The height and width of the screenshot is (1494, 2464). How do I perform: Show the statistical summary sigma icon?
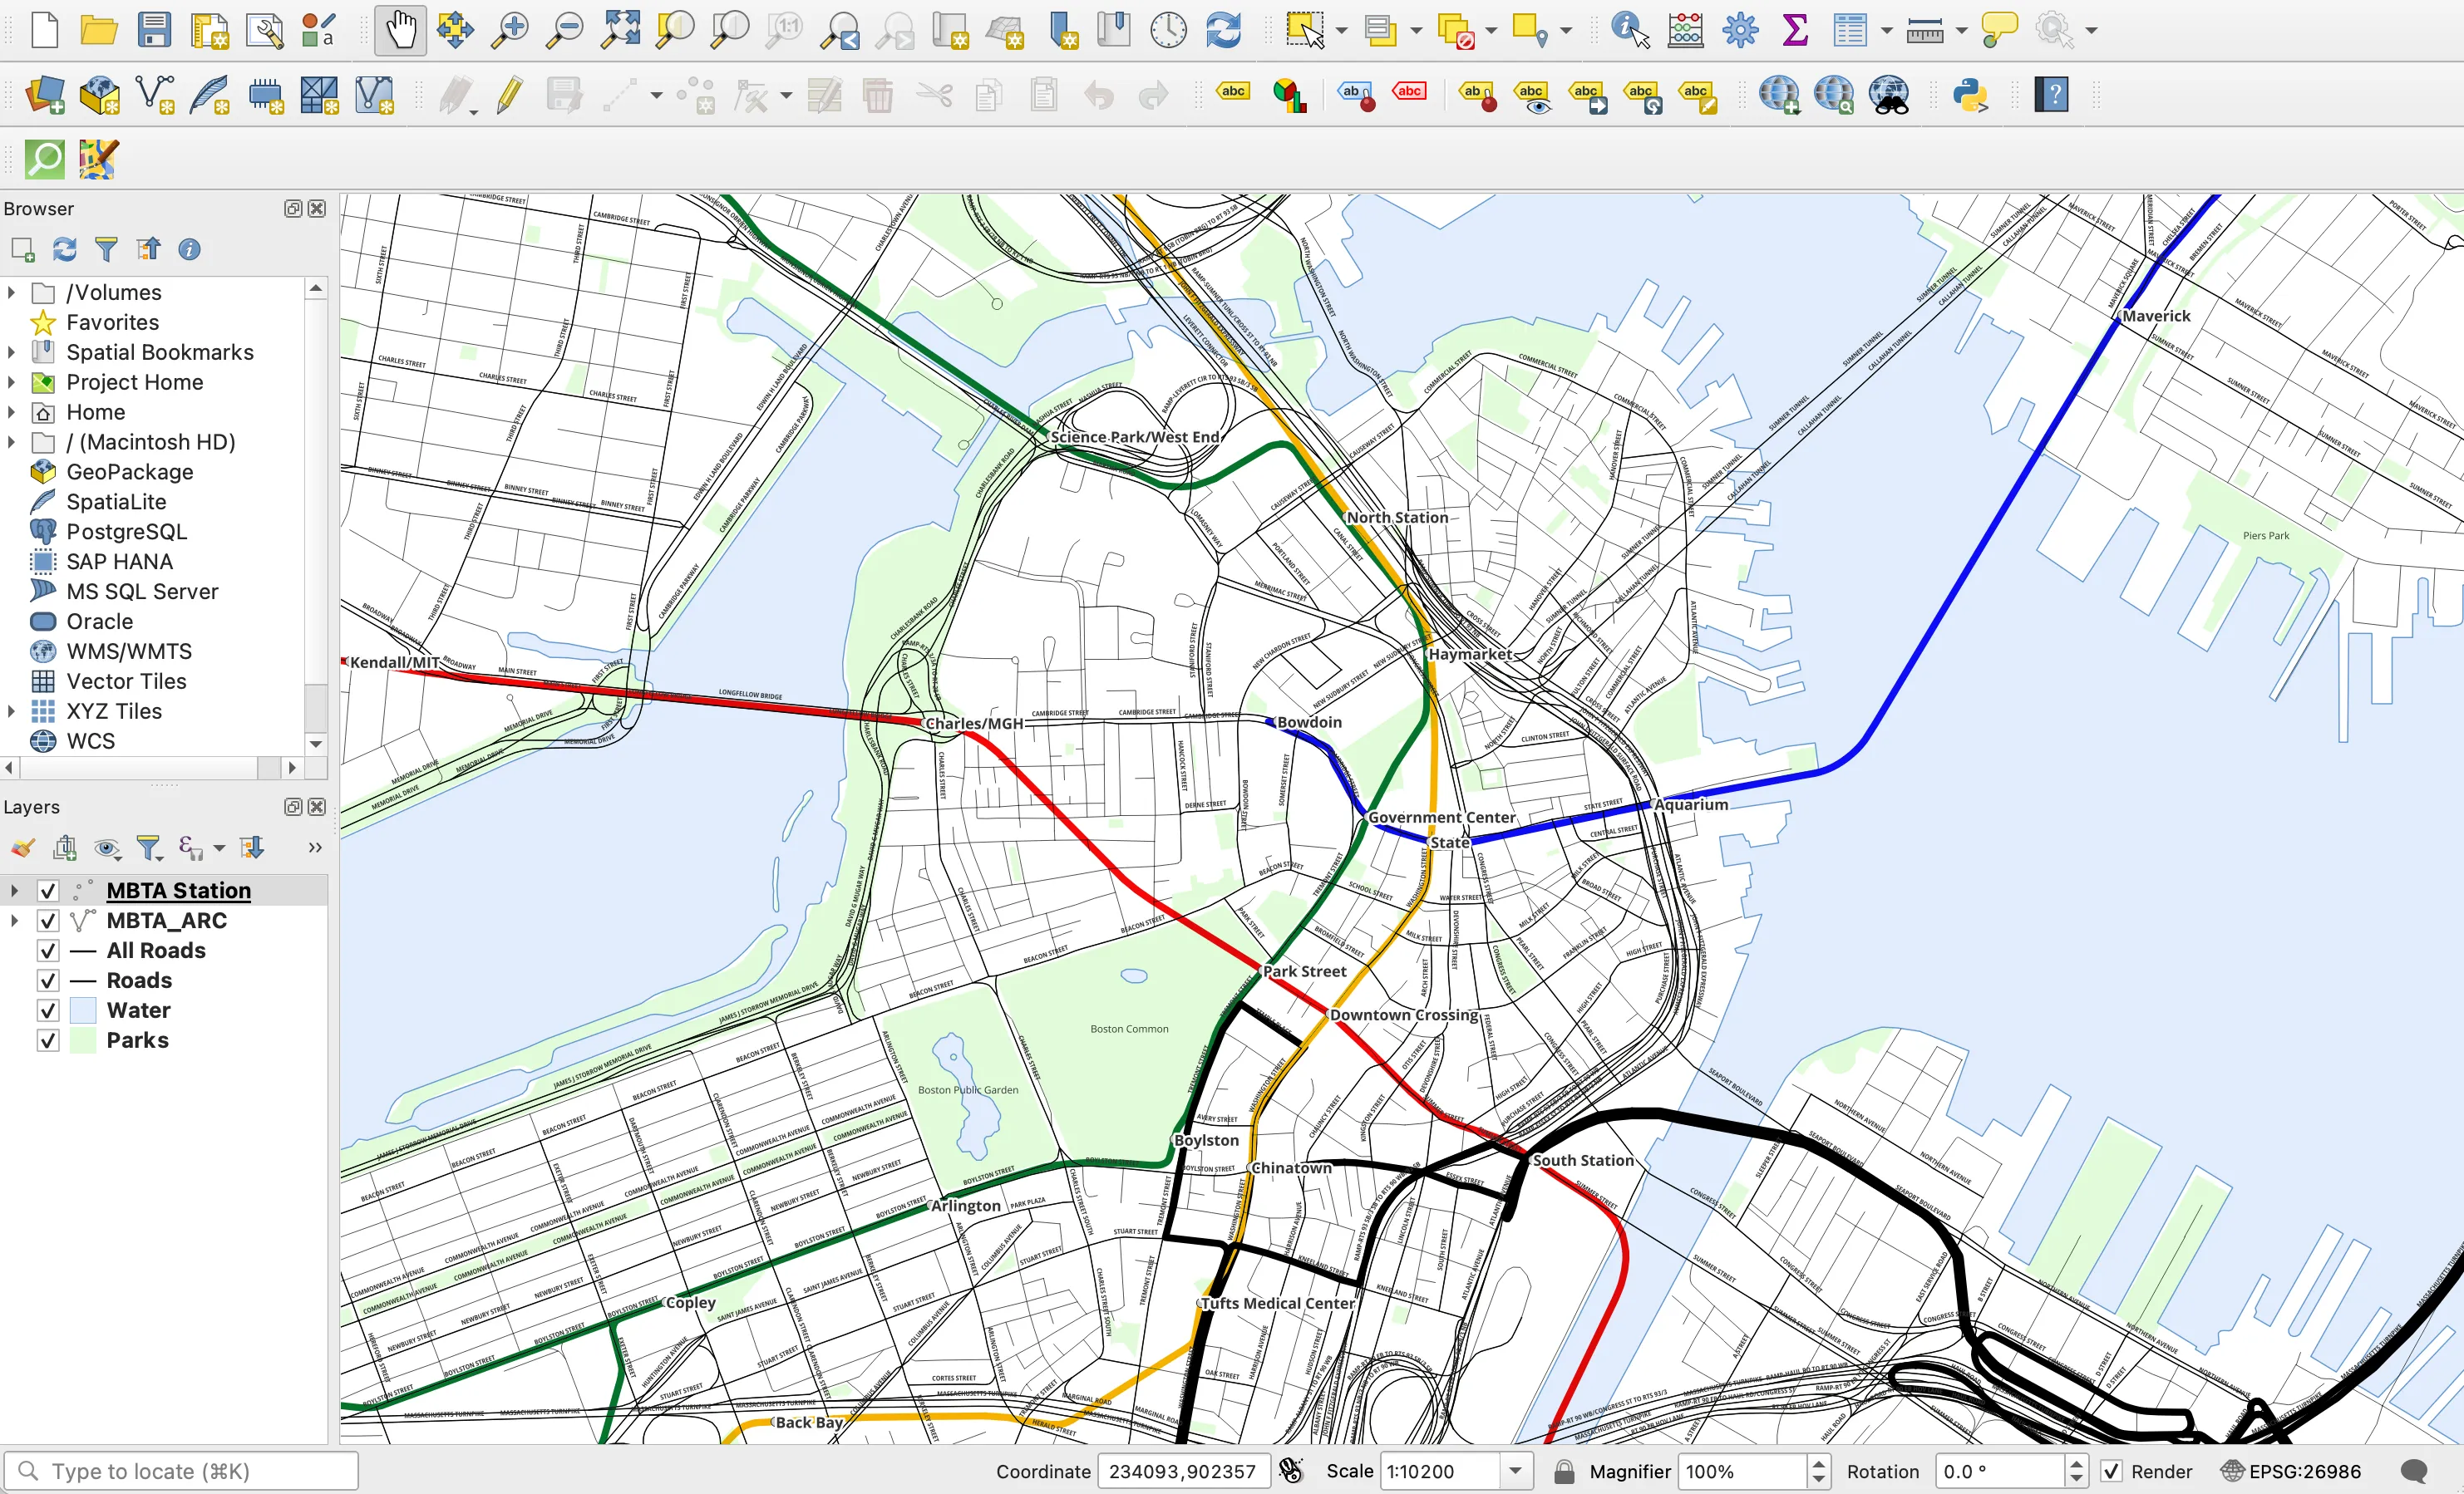tap(1795, 30)
